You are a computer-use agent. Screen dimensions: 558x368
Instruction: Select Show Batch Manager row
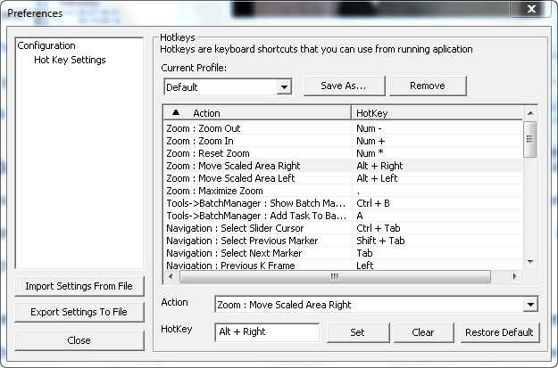coord(344,203)
